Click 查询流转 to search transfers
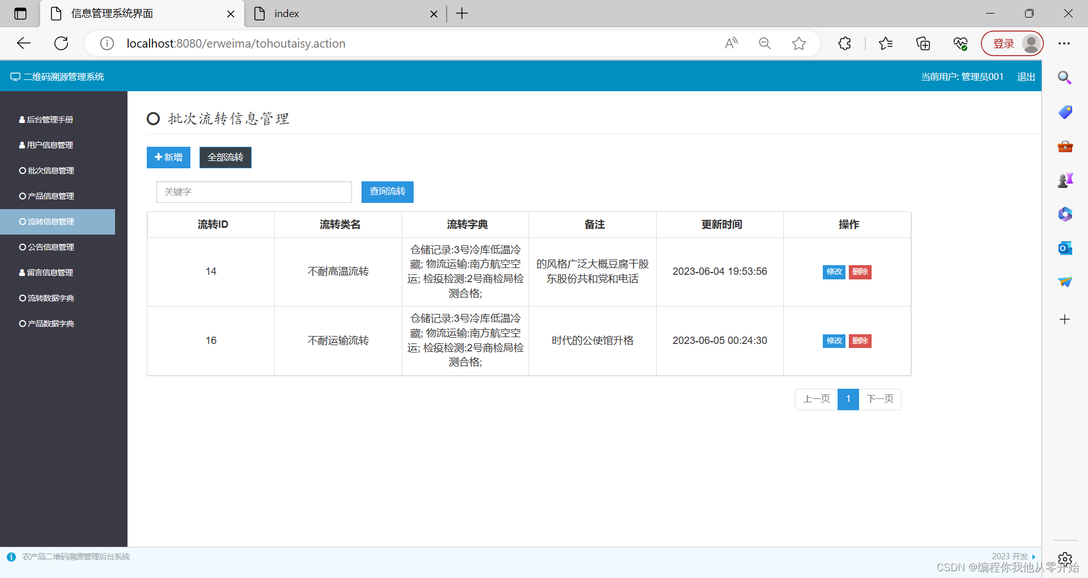Screen dimensions: 1088x578 pos(387,192)
